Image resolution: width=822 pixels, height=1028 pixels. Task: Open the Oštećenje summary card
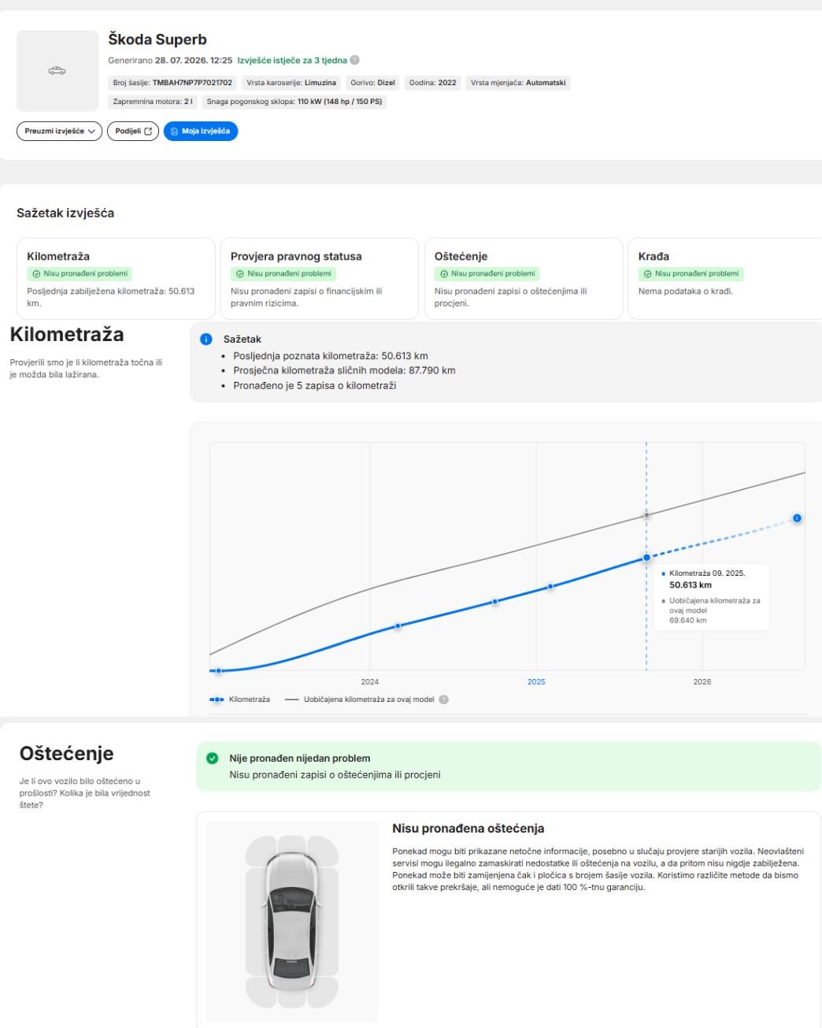[x=523, y=279]
